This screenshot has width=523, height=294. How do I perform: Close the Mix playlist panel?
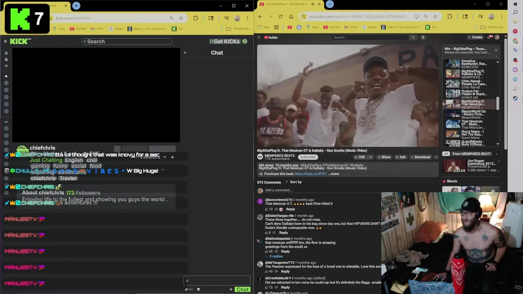pyautogui.click(x=496, y=50)
